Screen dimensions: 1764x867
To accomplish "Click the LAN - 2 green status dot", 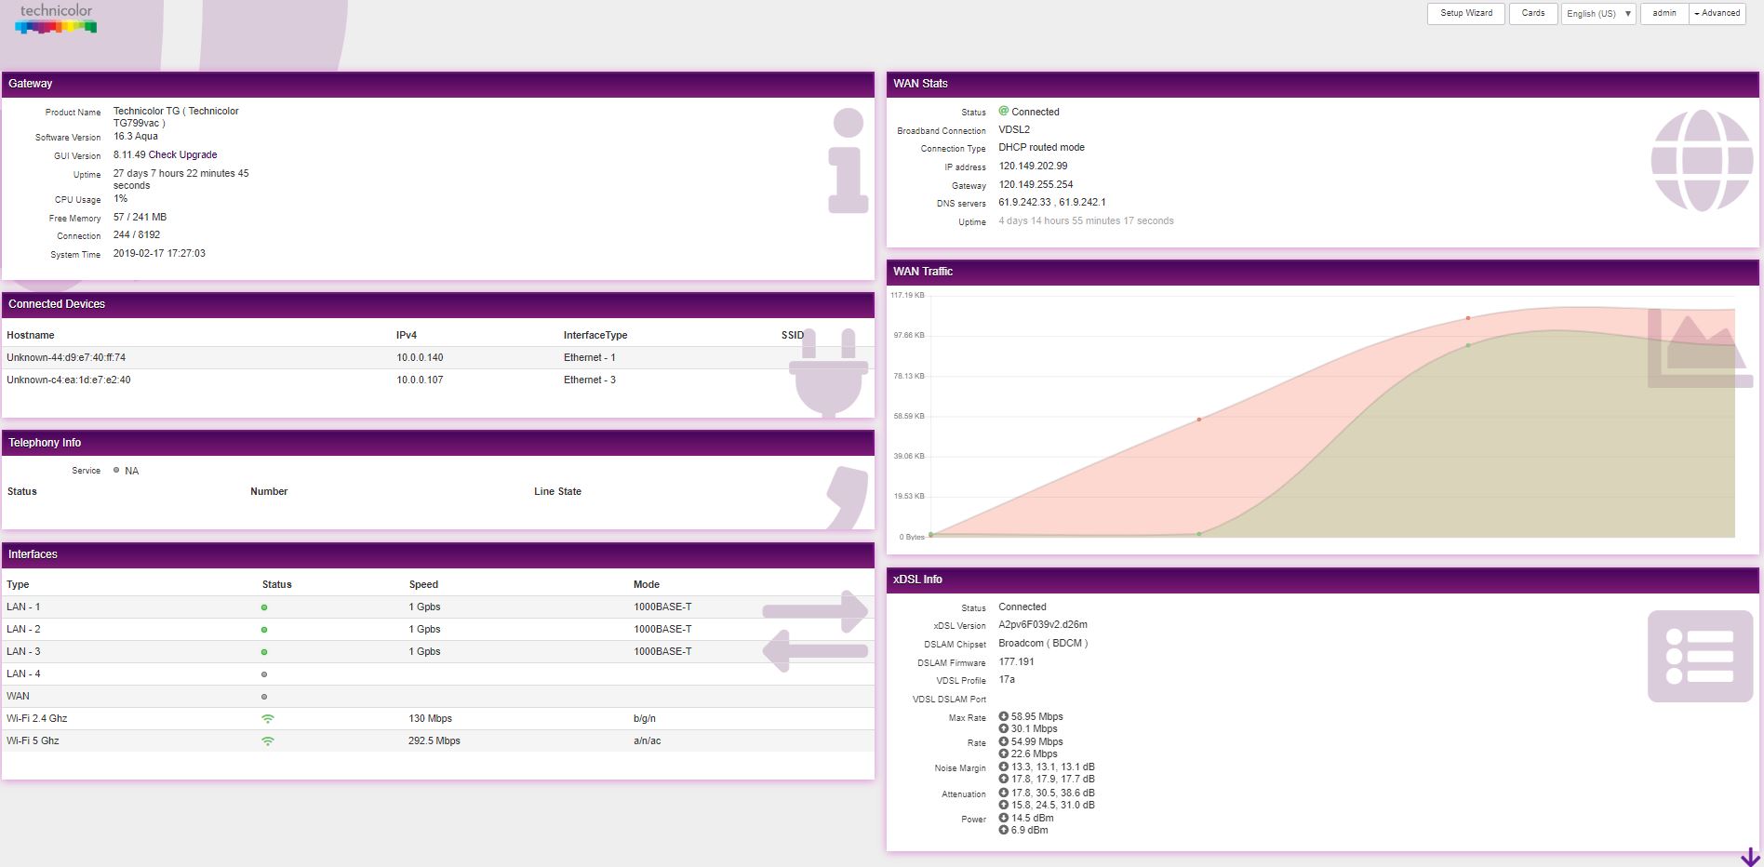I will pos(264,630).
